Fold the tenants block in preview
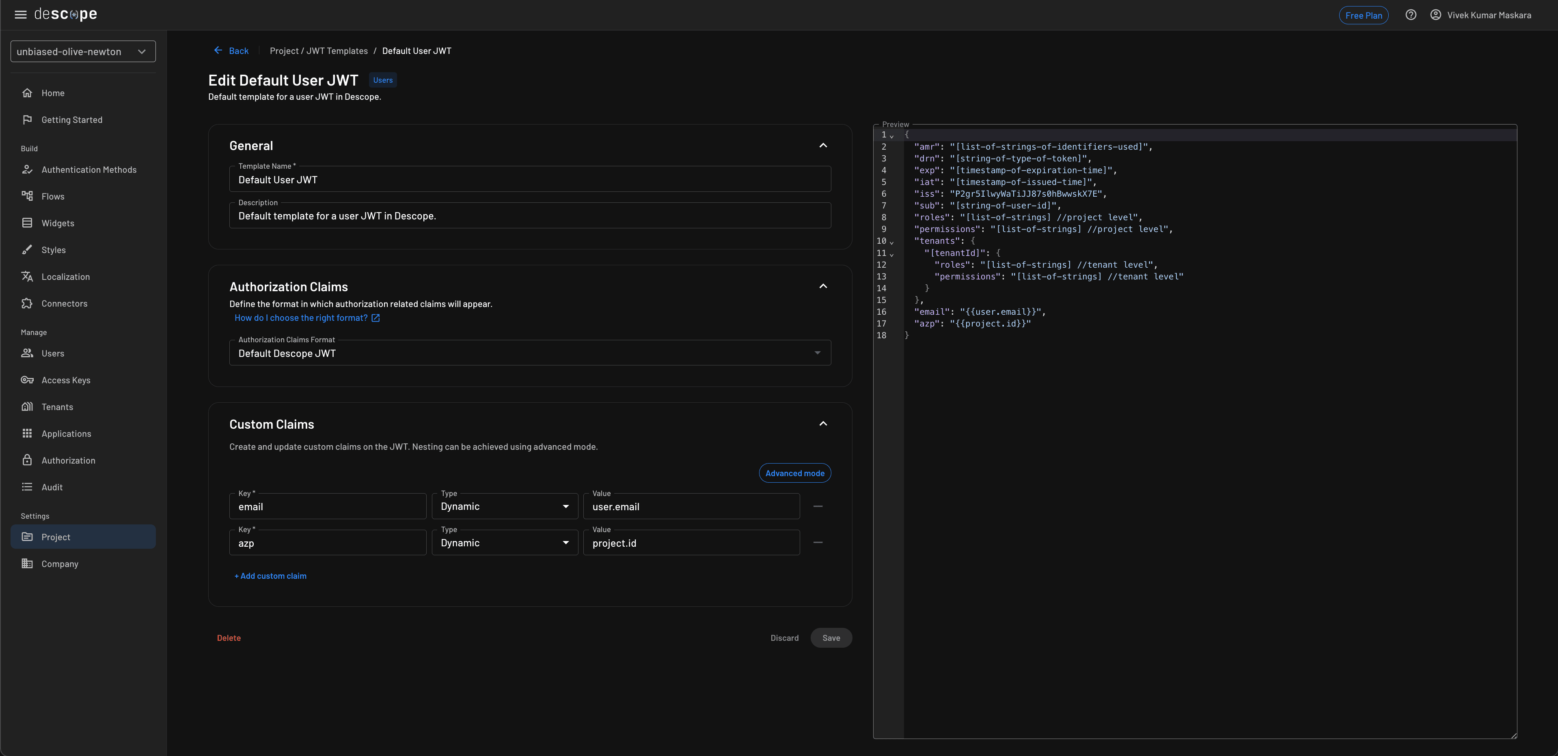The image size is (1558, 756). click(891, 242)
